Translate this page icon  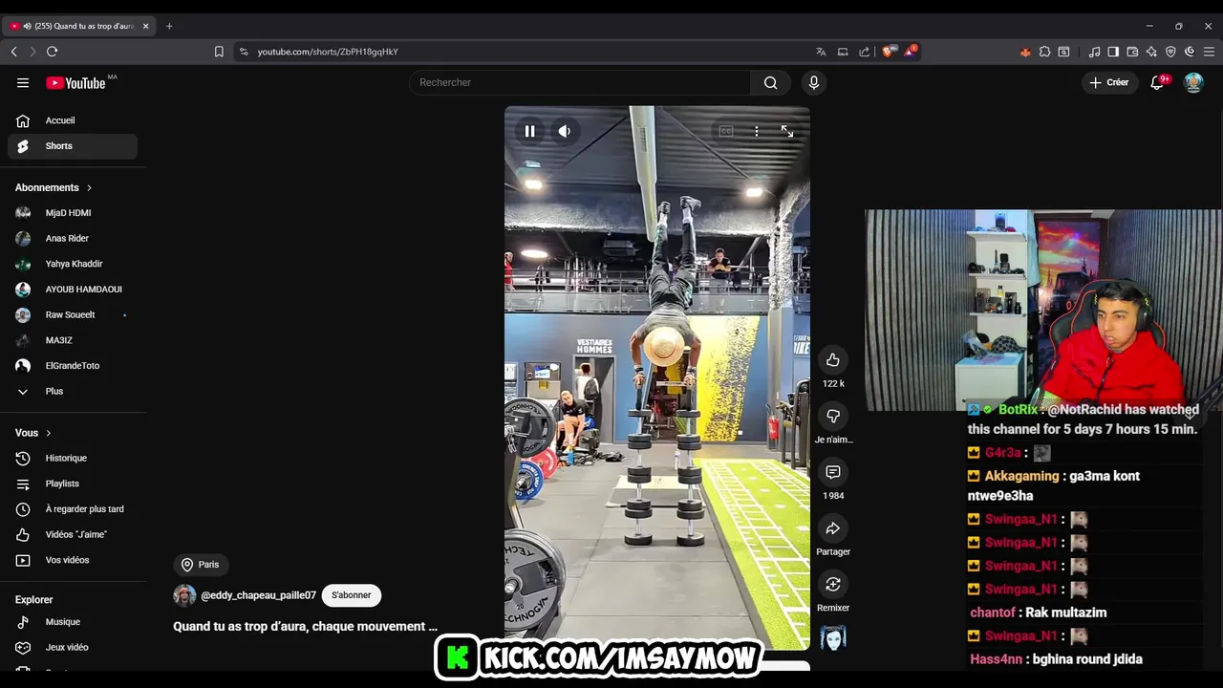point(821,52)
